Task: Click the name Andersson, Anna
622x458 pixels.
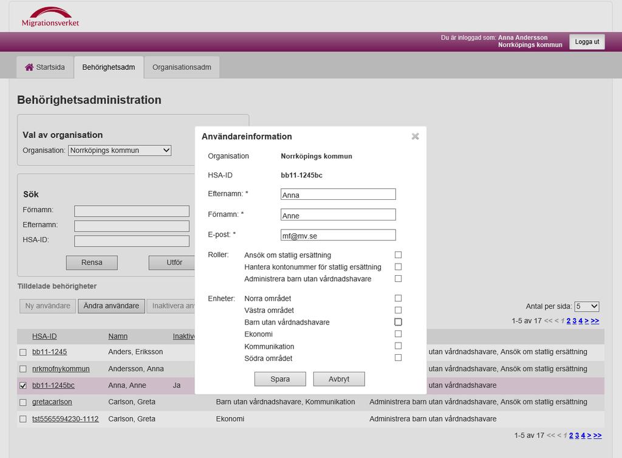Action: click(136, 369)
